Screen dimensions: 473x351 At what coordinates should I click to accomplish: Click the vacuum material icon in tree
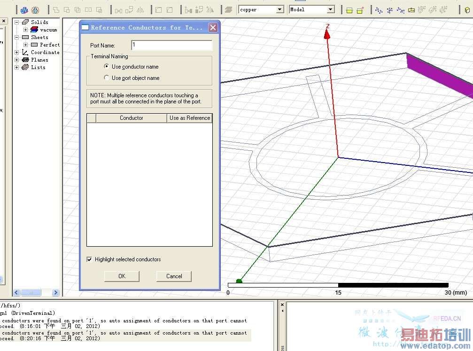[x=34, y=30]
